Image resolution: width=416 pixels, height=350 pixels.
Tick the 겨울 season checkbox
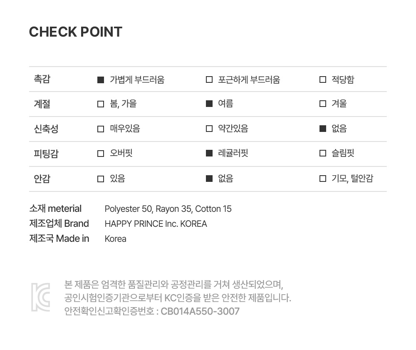(x=322, y=104)
